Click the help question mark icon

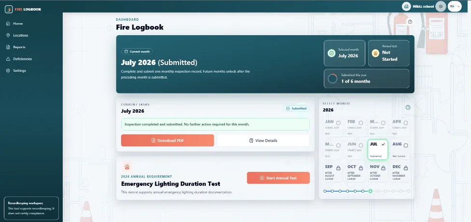pos(410,22)
